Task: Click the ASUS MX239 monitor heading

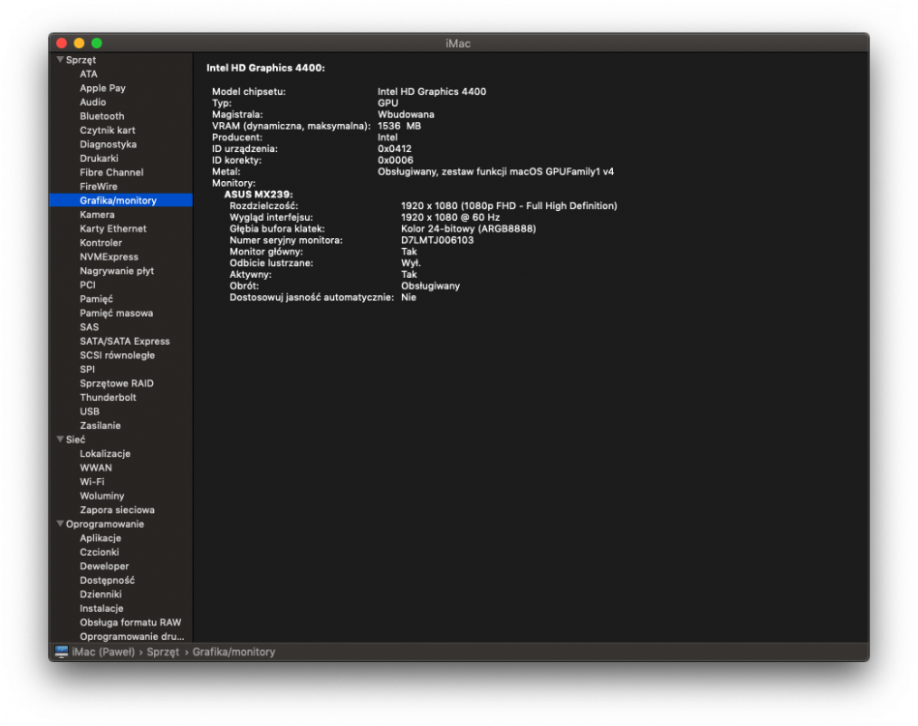Action: pos(259,195)
